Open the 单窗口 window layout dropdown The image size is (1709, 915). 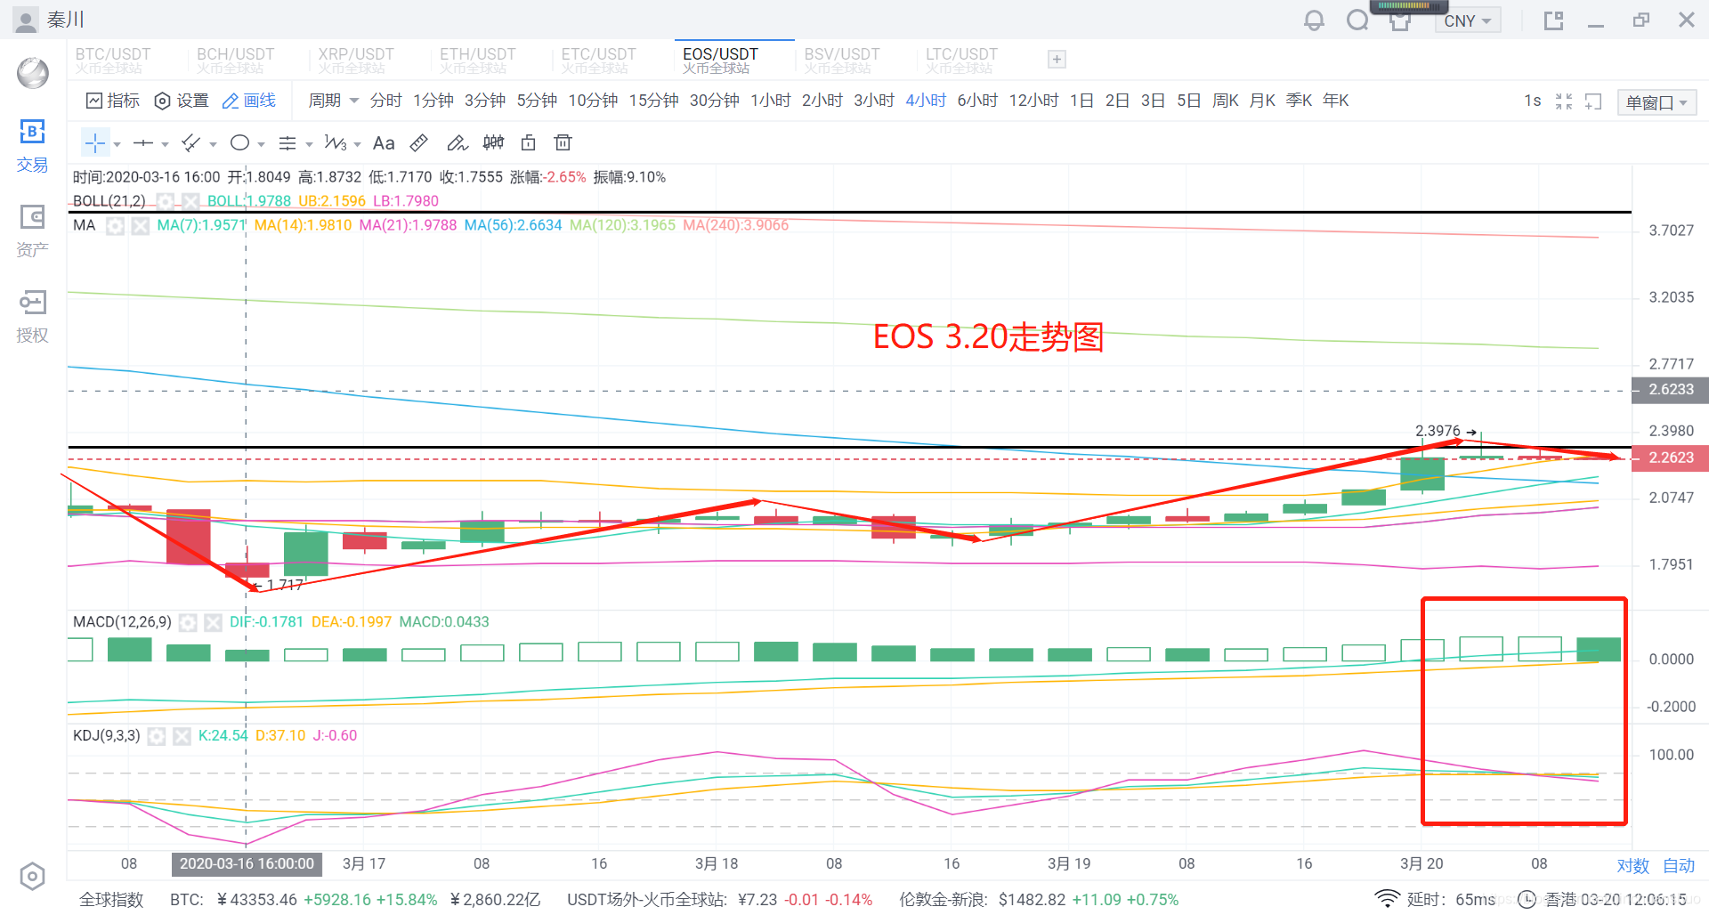pyautogui.click(x=1657, y=102)
